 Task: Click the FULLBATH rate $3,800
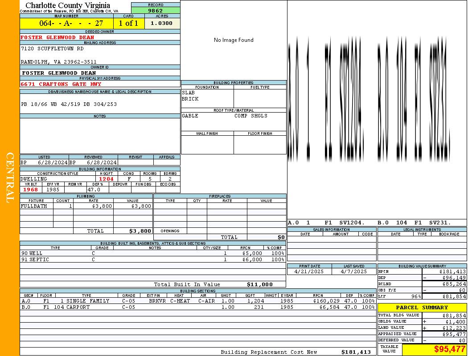pos(102,206)
